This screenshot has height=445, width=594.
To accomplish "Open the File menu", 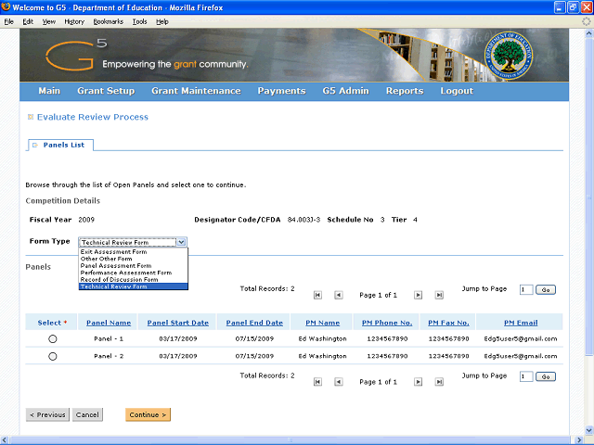I will coord(8,21).
